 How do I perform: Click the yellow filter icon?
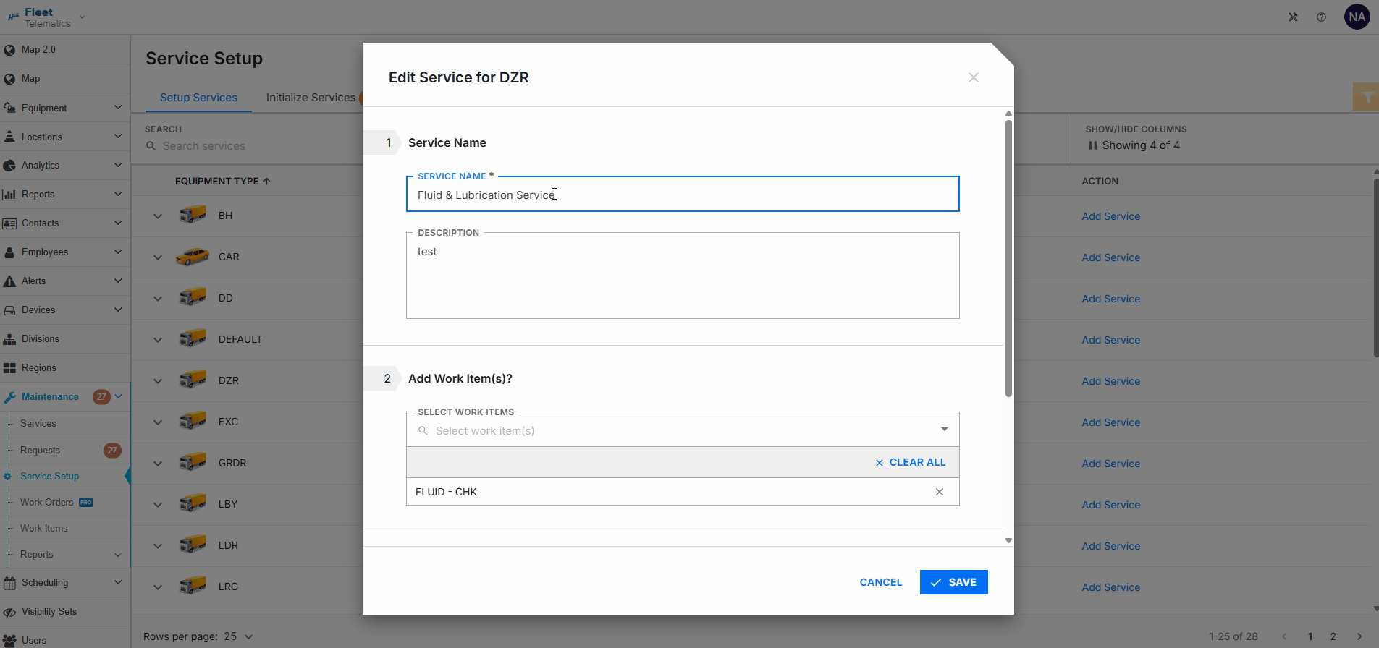[1367, 97]
